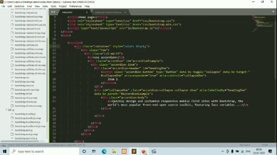Open bootstrap.css.map file
The height and width of the screenshot is (155, 277).
25,82
